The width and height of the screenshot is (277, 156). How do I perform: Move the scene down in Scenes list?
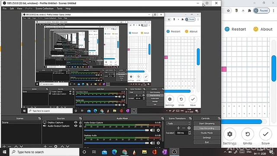21,146
